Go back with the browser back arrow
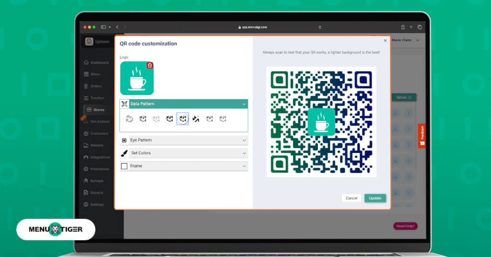The height and width of the screenshot is (257, 491). 117,27
